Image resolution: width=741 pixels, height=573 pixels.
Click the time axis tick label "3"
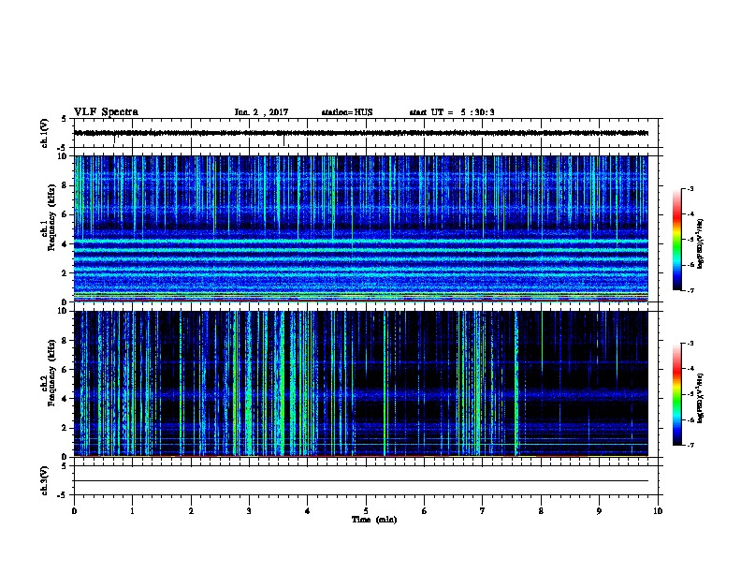(x=249, y=511)
